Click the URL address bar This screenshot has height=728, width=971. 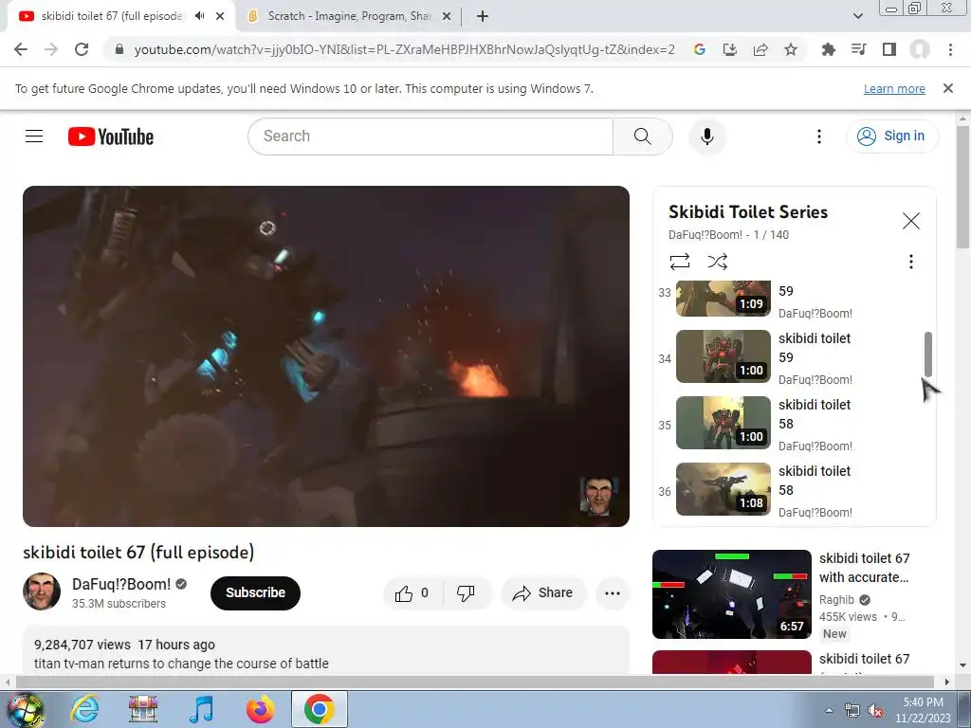coord(404,49)
